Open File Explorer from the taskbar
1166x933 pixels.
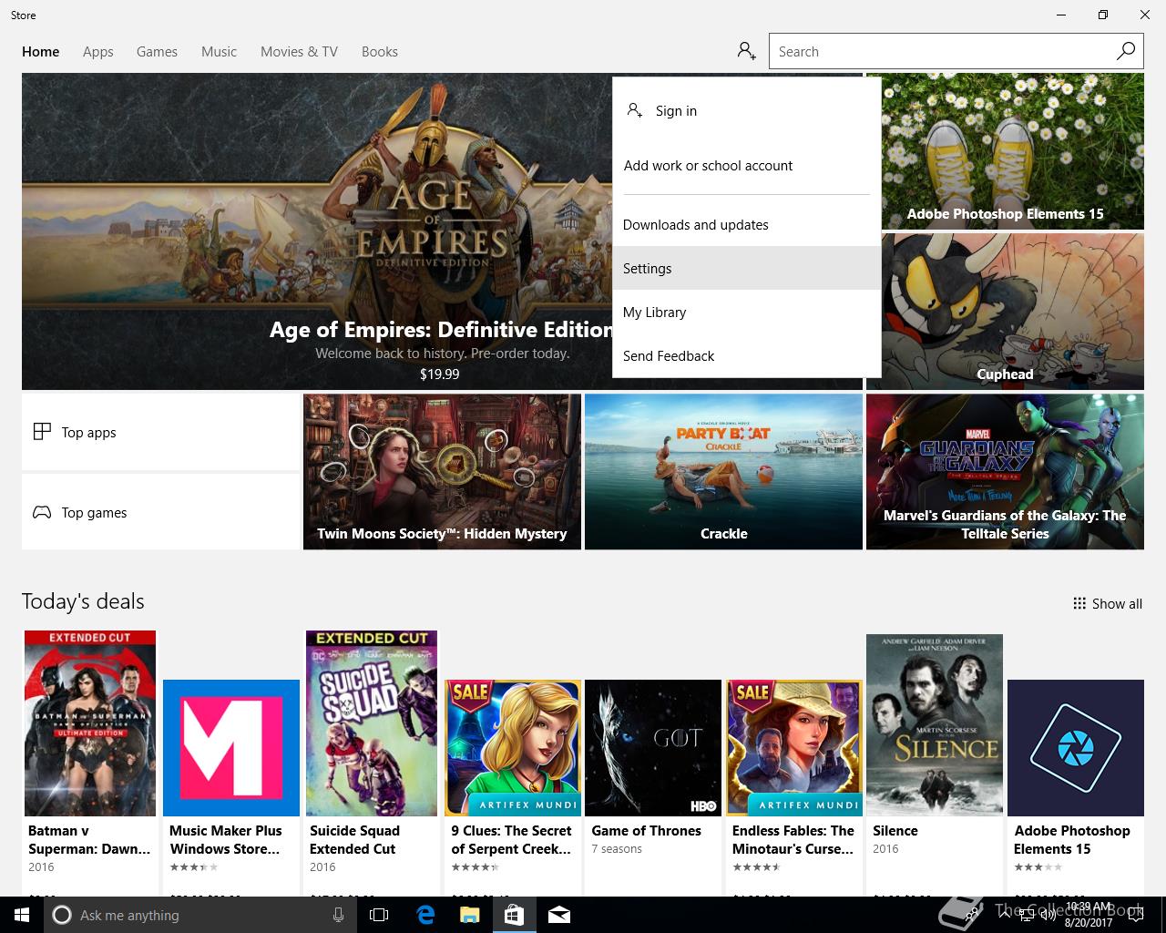[x=469, y=915]
